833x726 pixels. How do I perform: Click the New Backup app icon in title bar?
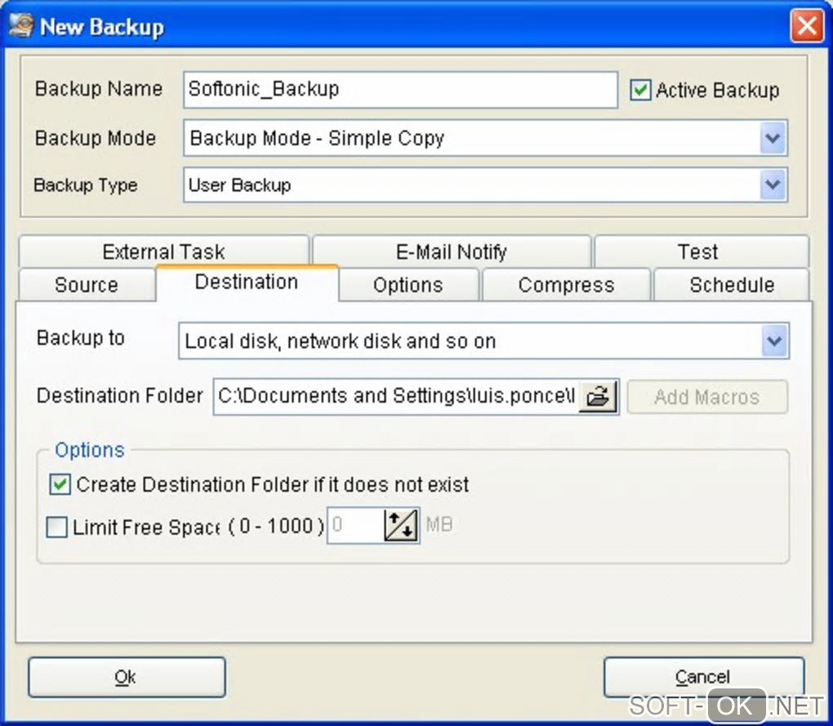[x=21, y=26]
